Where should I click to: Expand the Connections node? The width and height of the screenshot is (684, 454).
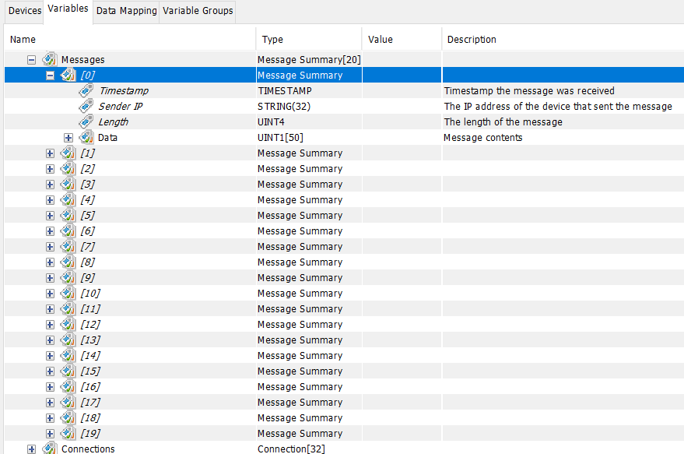click(x=31, y=449)
